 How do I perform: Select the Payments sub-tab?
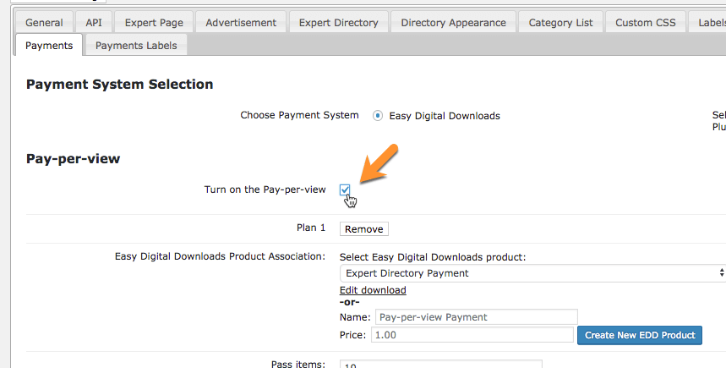tap(49, 46)
